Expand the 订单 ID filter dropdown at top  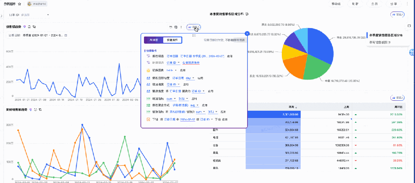[x=48, y=15]
